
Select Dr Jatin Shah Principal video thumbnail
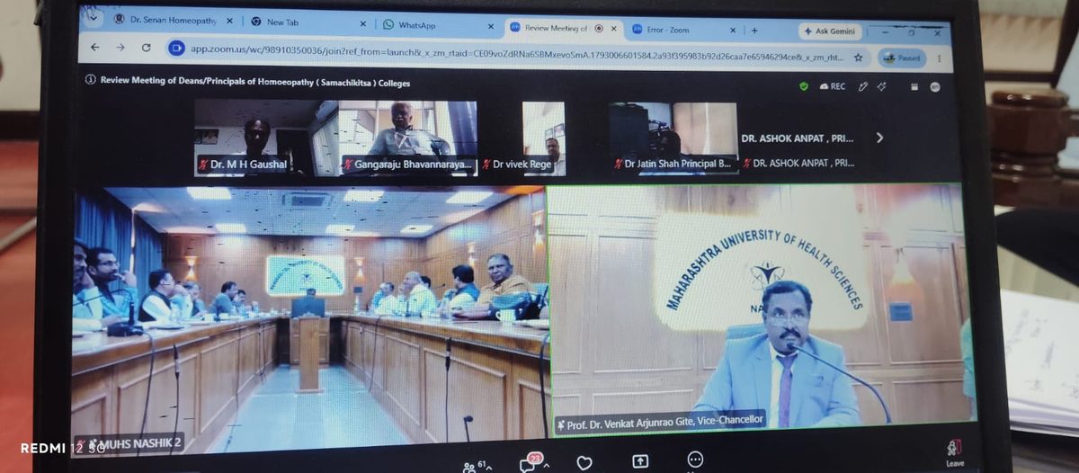[673, 138]
